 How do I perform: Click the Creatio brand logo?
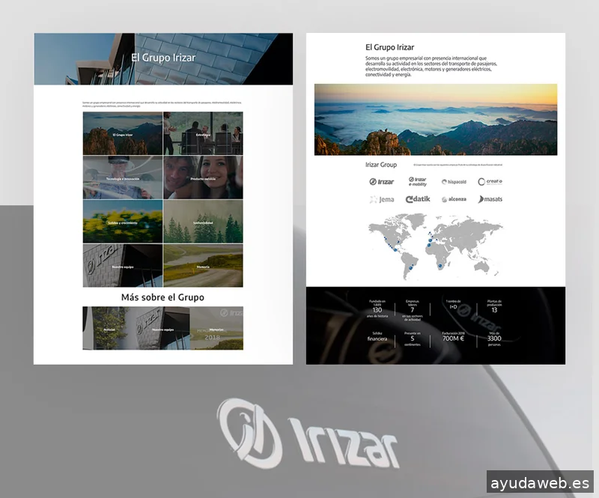click(x=490, y=181)
